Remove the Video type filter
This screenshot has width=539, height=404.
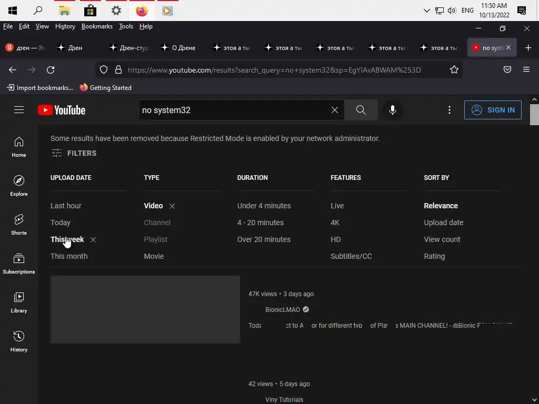(172, 206)
